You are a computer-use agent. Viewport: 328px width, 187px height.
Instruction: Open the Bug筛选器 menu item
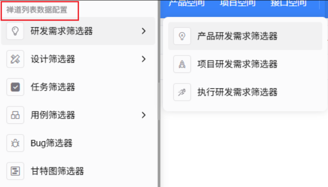click(x=78, y=143)
